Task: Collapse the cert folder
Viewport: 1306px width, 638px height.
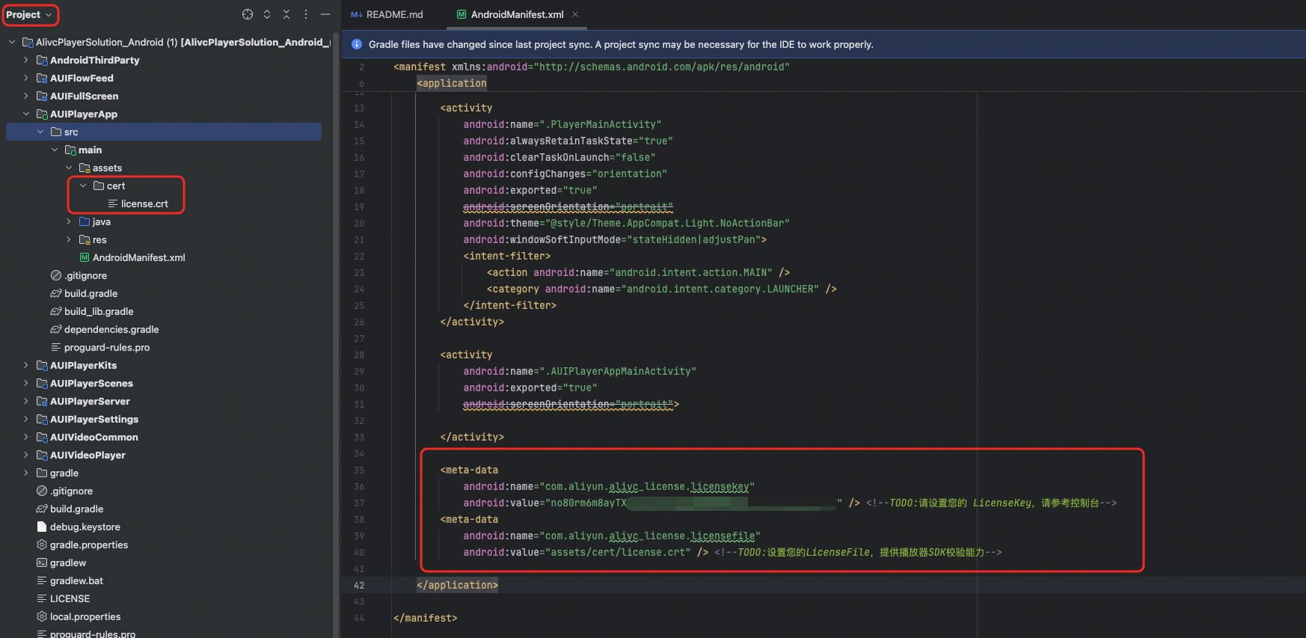Action: 83,185
